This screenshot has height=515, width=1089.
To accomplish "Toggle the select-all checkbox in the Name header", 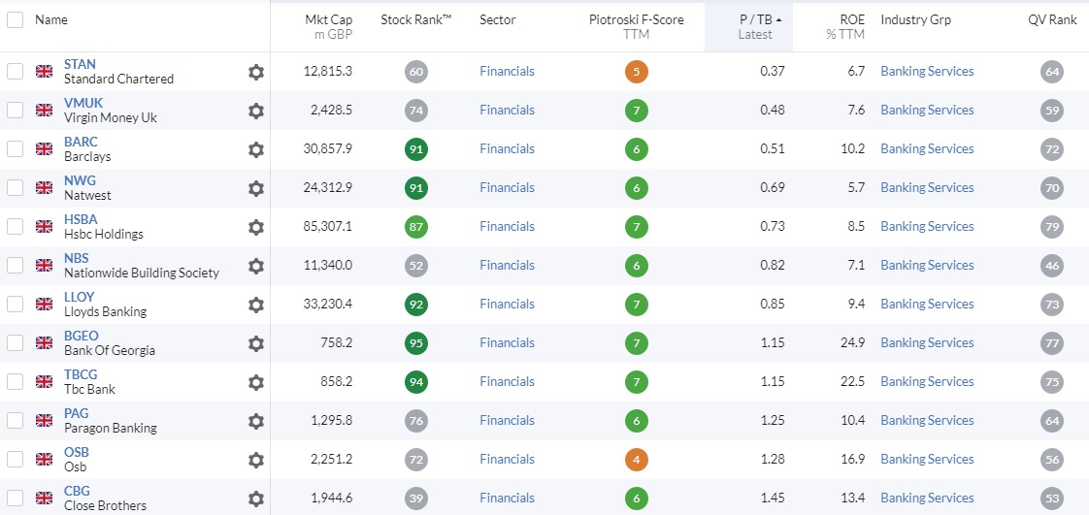I will pyautogui.click(x=16, y=20).
